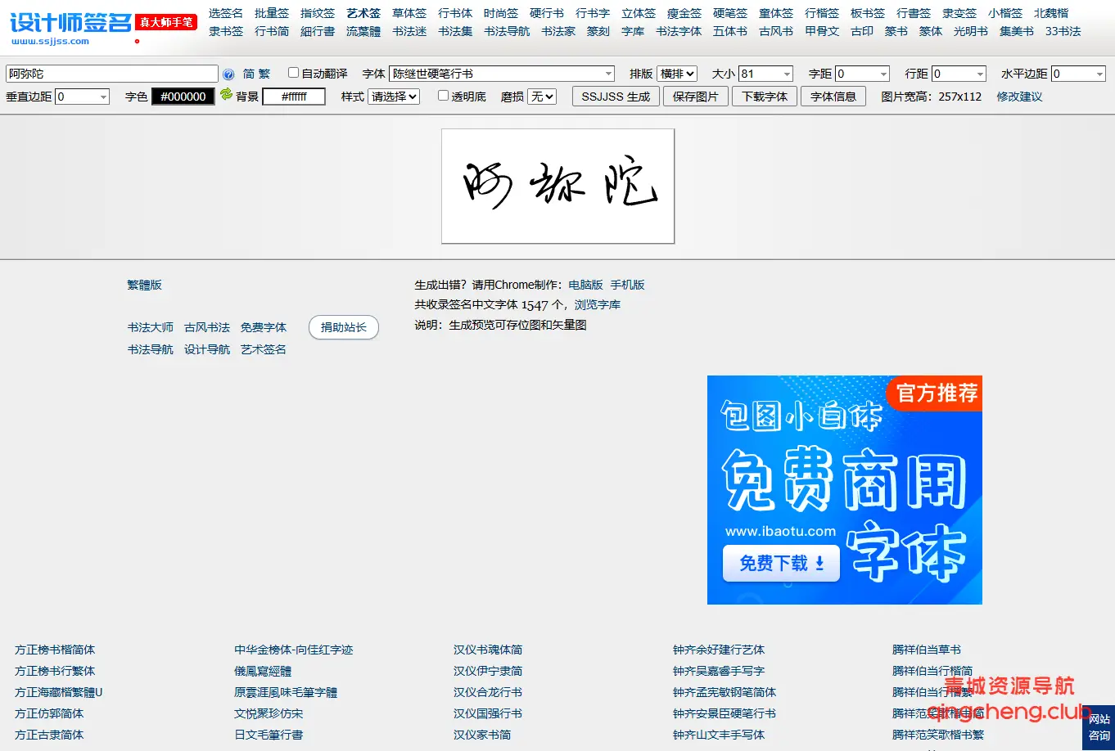Open the 排版 layout dropdown
Viewport: 1115px width, 751px height.
coord(678,73)
